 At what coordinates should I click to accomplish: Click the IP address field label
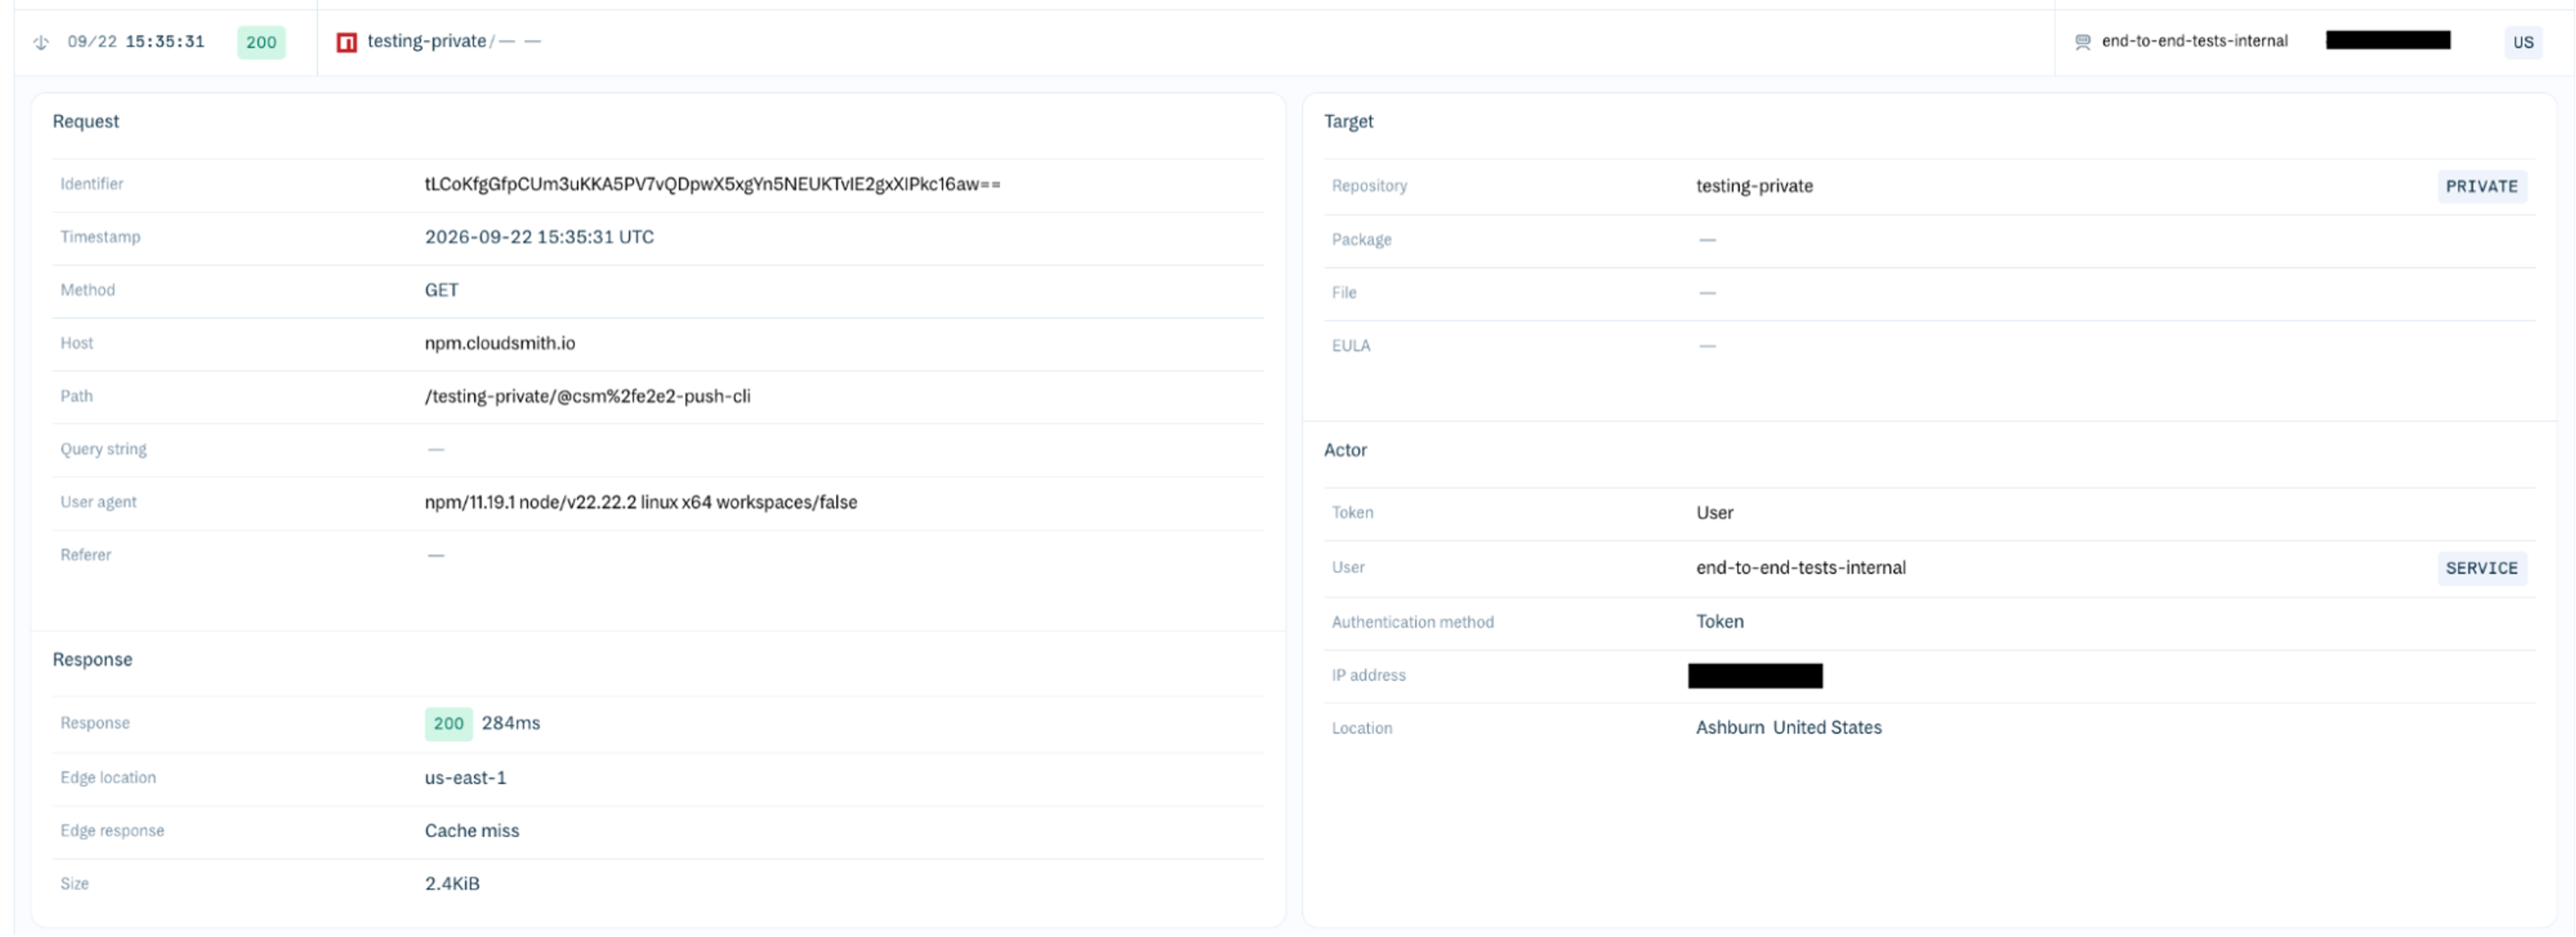tap(1368, 676)
